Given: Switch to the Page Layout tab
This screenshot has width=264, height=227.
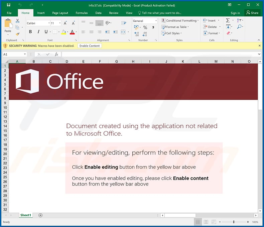Looking at the screenshot, I should pos(60,13).
